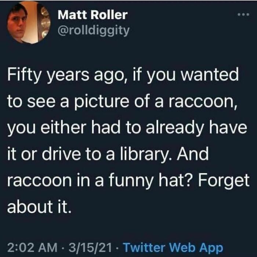Click the word "Forget" in the tweet
257x257 pixels.
tap(224, 181)
